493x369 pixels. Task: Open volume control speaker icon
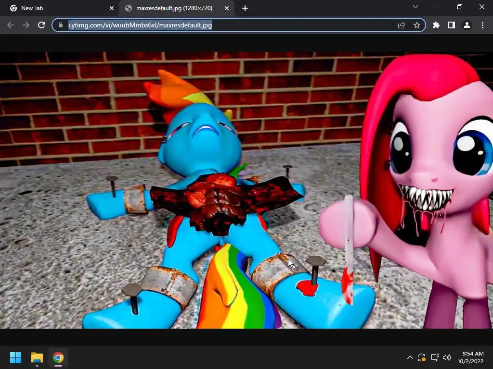point(447,357)
